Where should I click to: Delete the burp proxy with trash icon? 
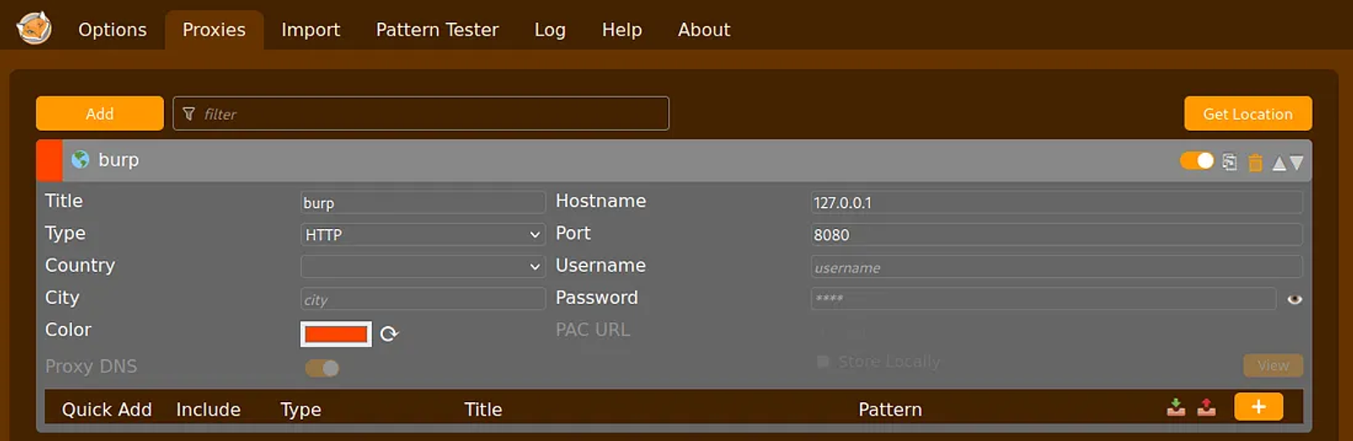pos(1255,162)
